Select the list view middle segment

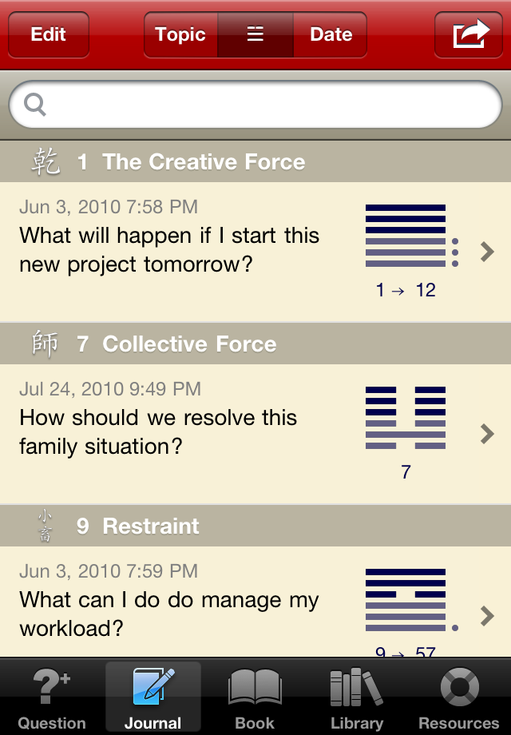(x=255, y=34)
